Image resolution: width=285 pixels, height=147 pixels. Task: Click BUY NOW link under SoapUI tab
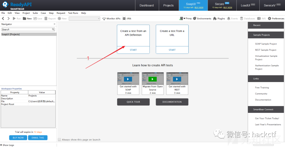(199, 8)
